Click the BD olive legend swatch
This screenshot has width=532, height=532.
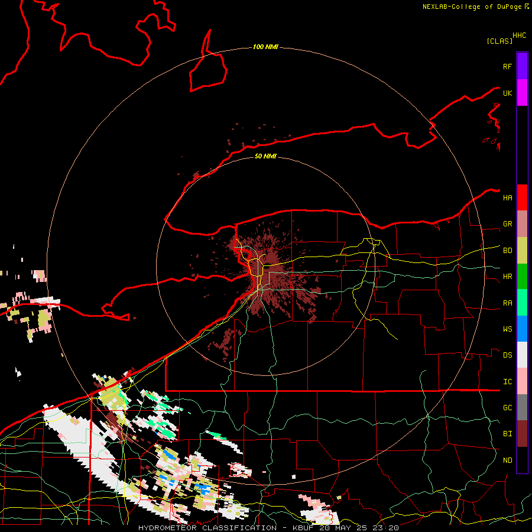coord(522,251)
